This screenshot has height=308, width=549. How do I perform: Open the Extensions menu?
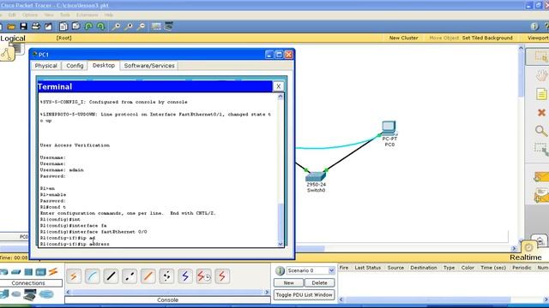point(87,15)
